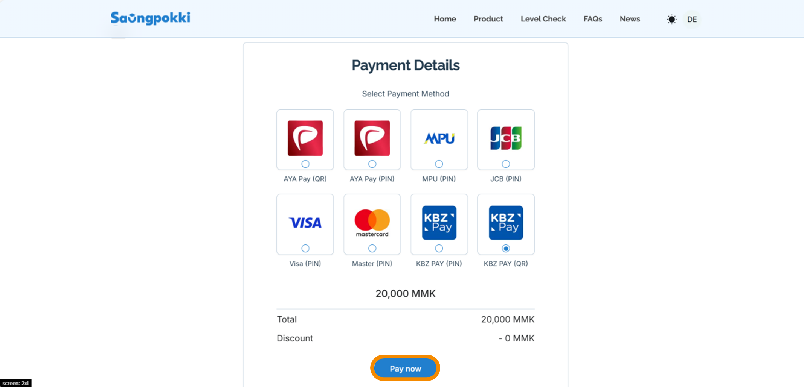Click the Visa logo
This screenshot has height=387, width=804.
click(305, 223)
